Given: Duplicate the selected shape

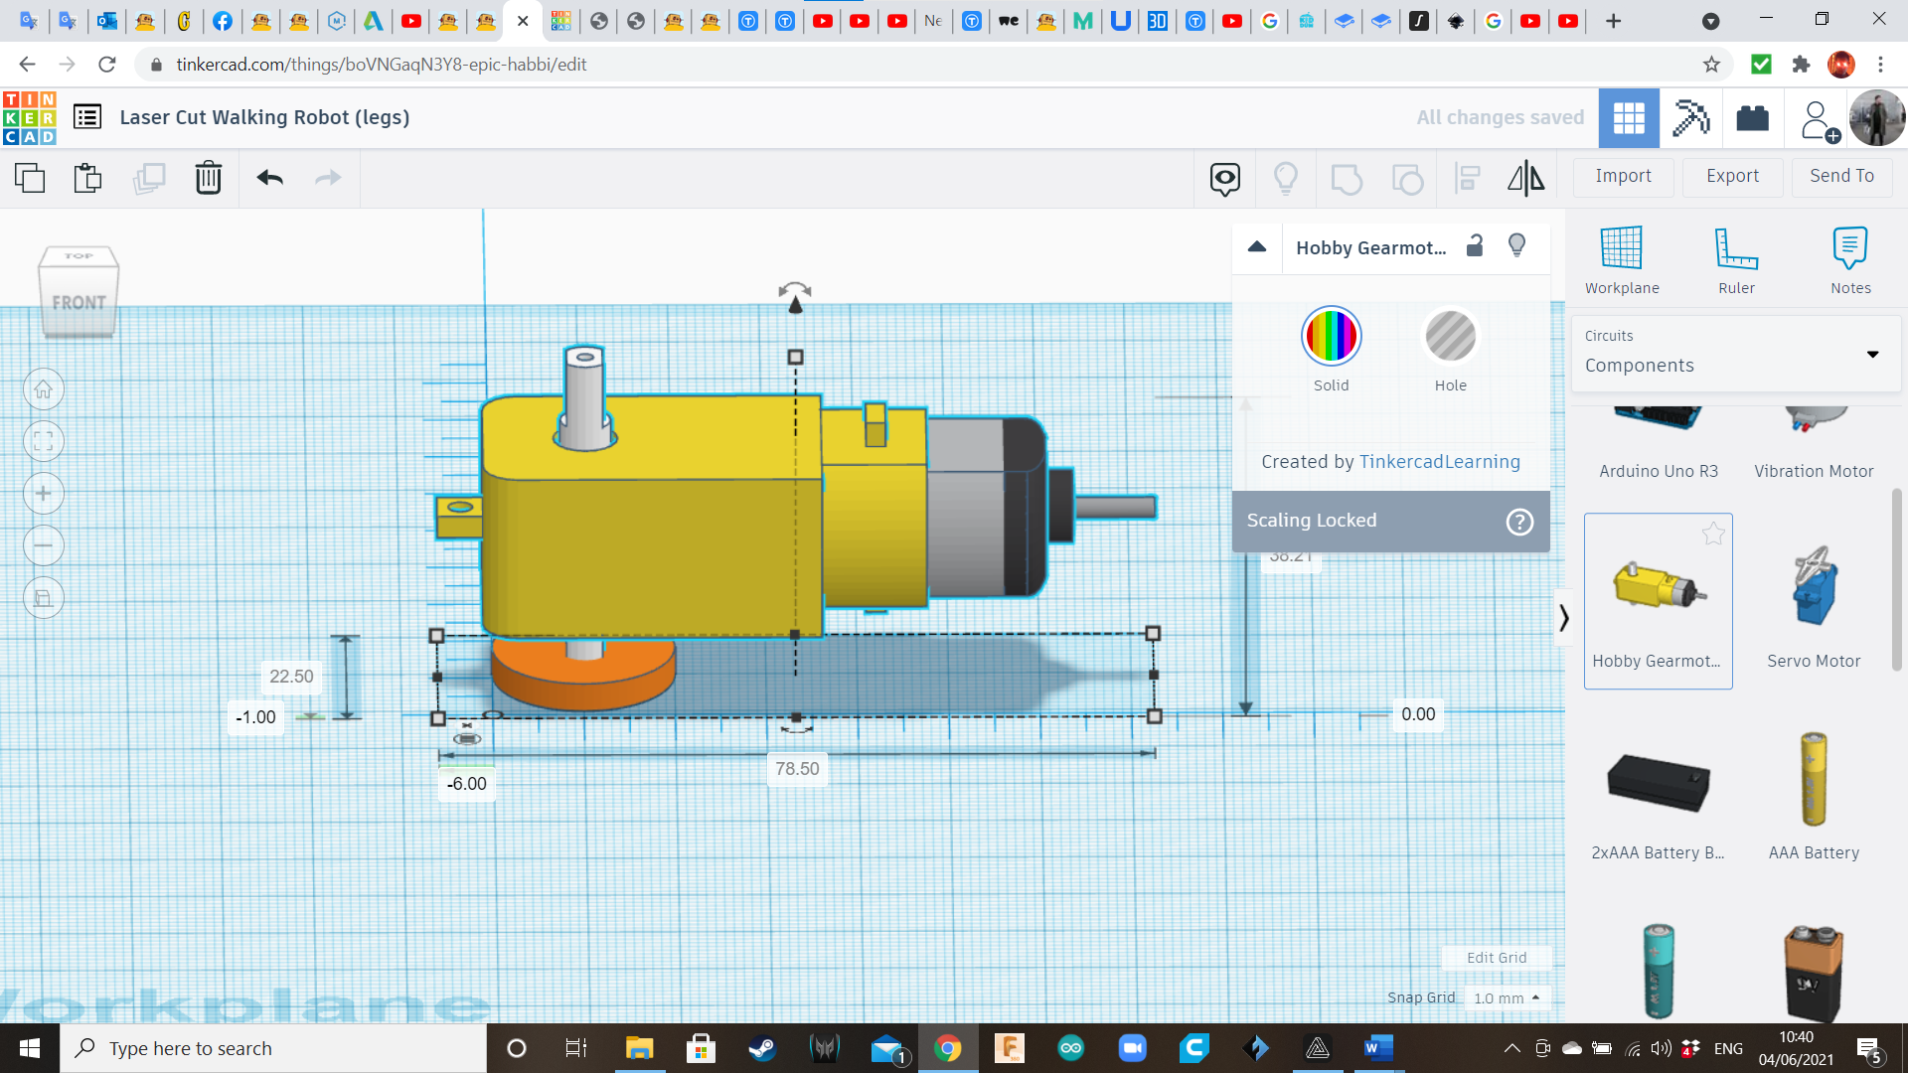Looking at the screenshot, I should (x=149, y=178).
